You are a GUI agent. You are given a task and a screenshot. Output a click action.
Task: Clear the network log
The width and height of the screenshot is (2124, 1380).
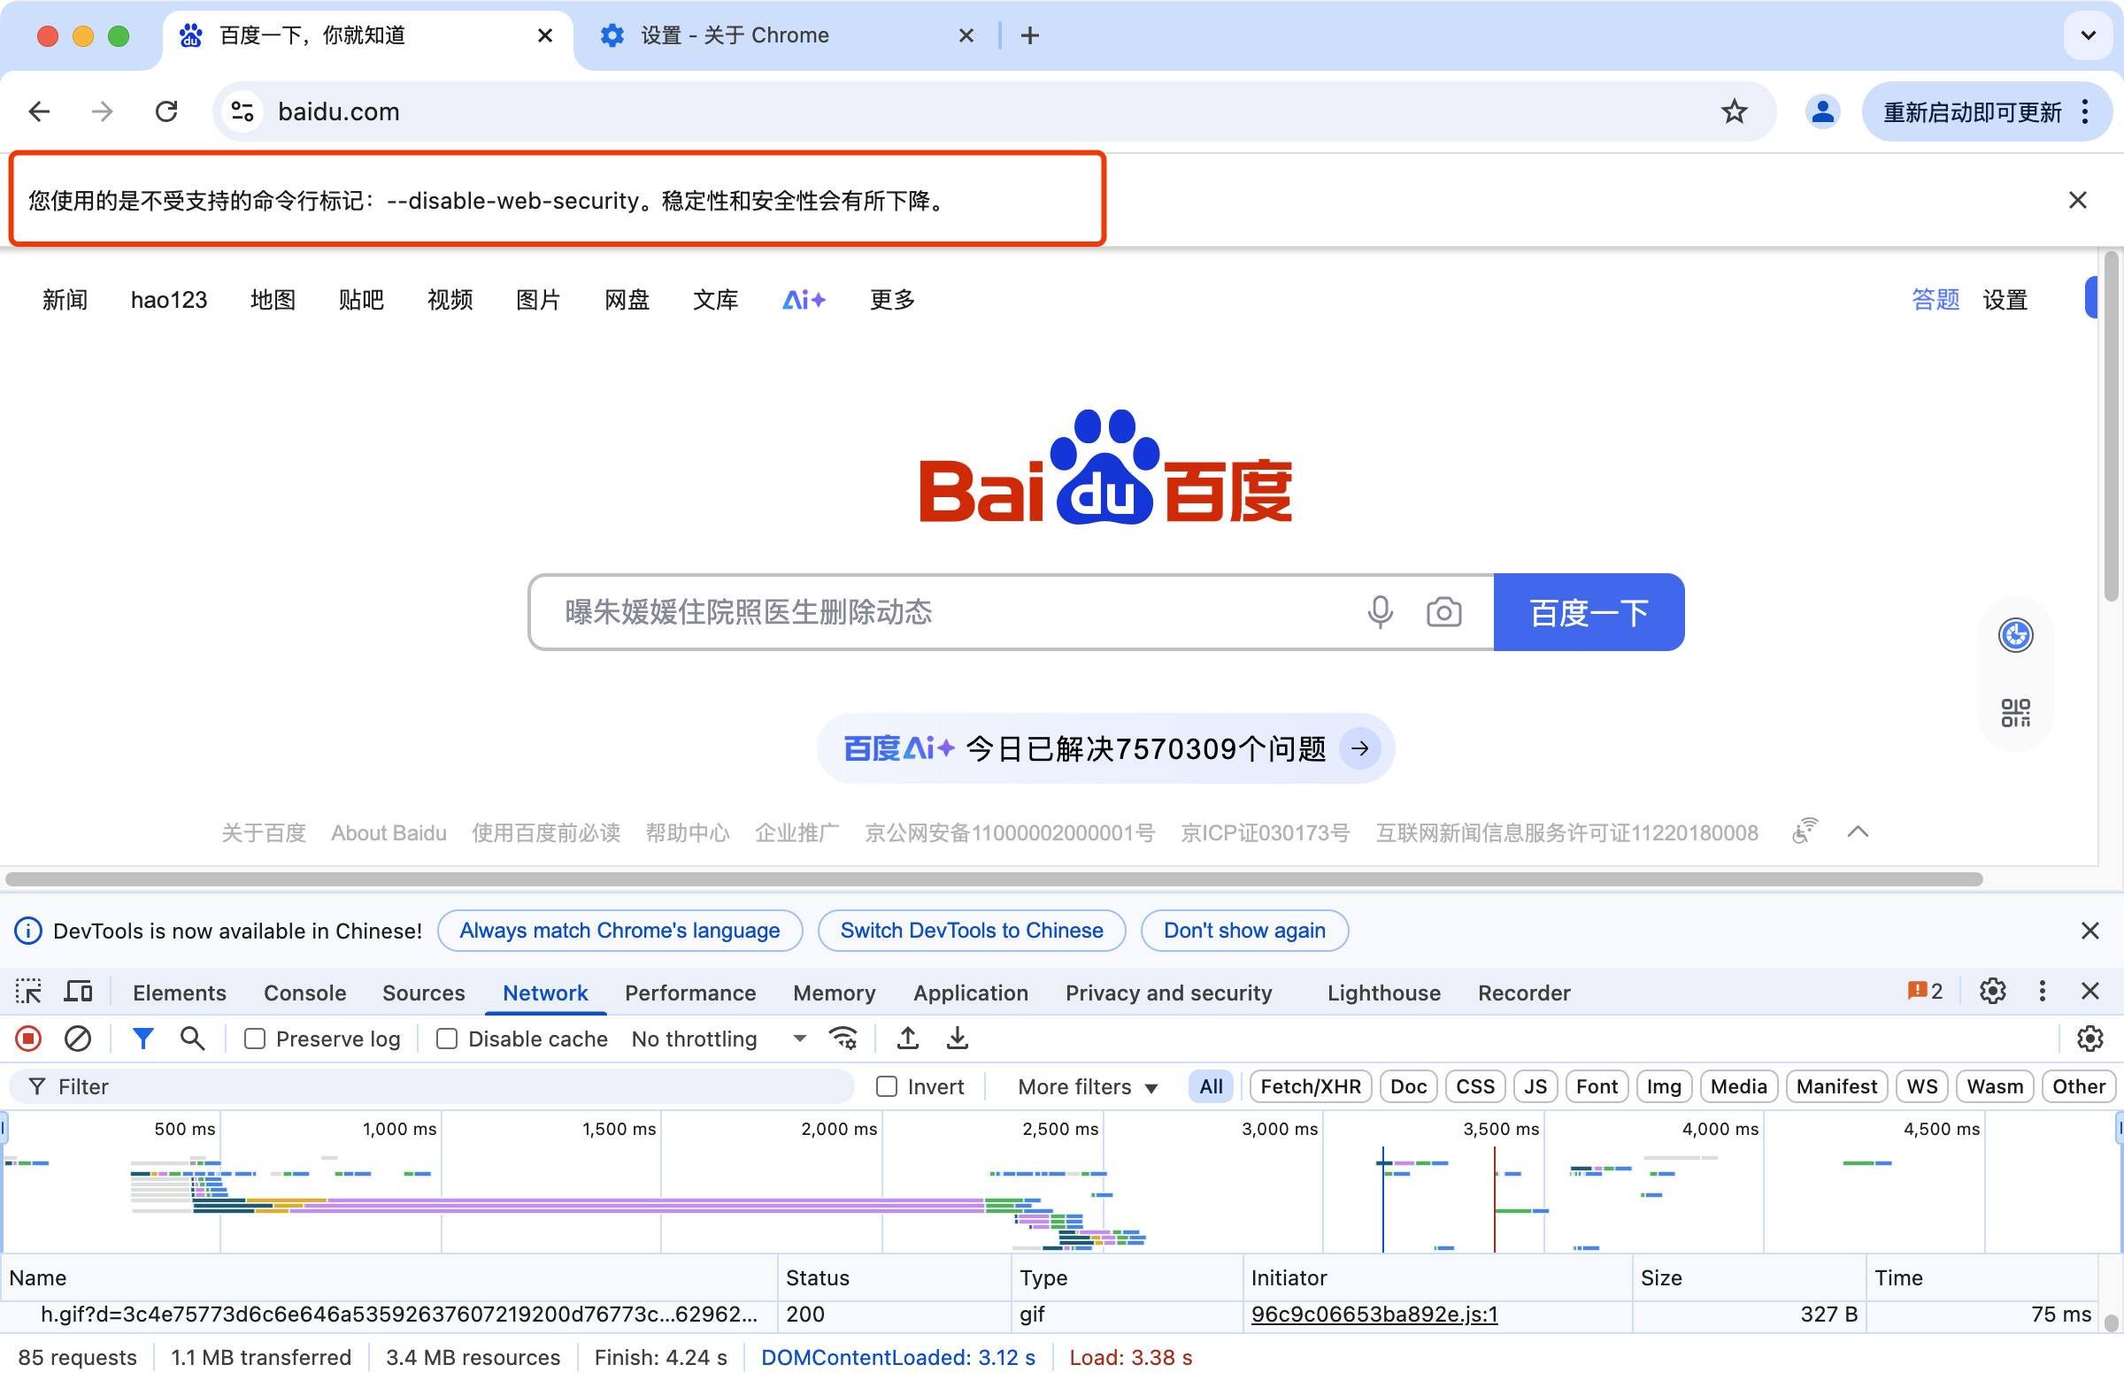78,1039
